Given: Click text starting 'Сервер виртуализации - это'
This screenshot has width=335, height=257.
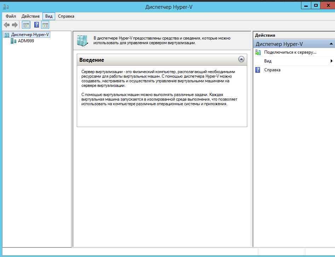Looking at the screenshot, I should (x=158, y=79).
